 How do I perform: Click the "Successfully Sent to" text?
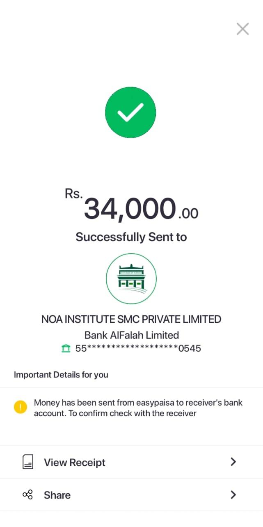pyautogui.click(x=131, y=237)
